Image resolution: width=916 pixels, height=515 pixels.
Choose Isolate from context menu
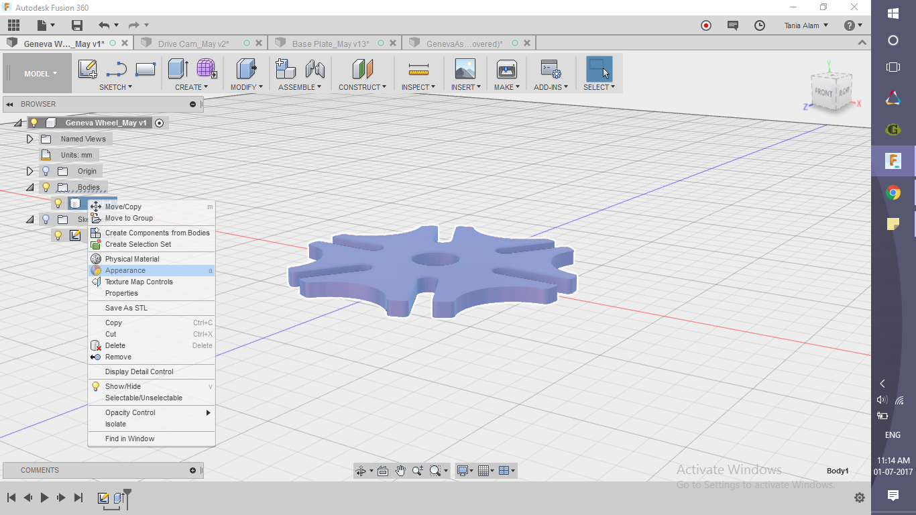tap(152, 424)
